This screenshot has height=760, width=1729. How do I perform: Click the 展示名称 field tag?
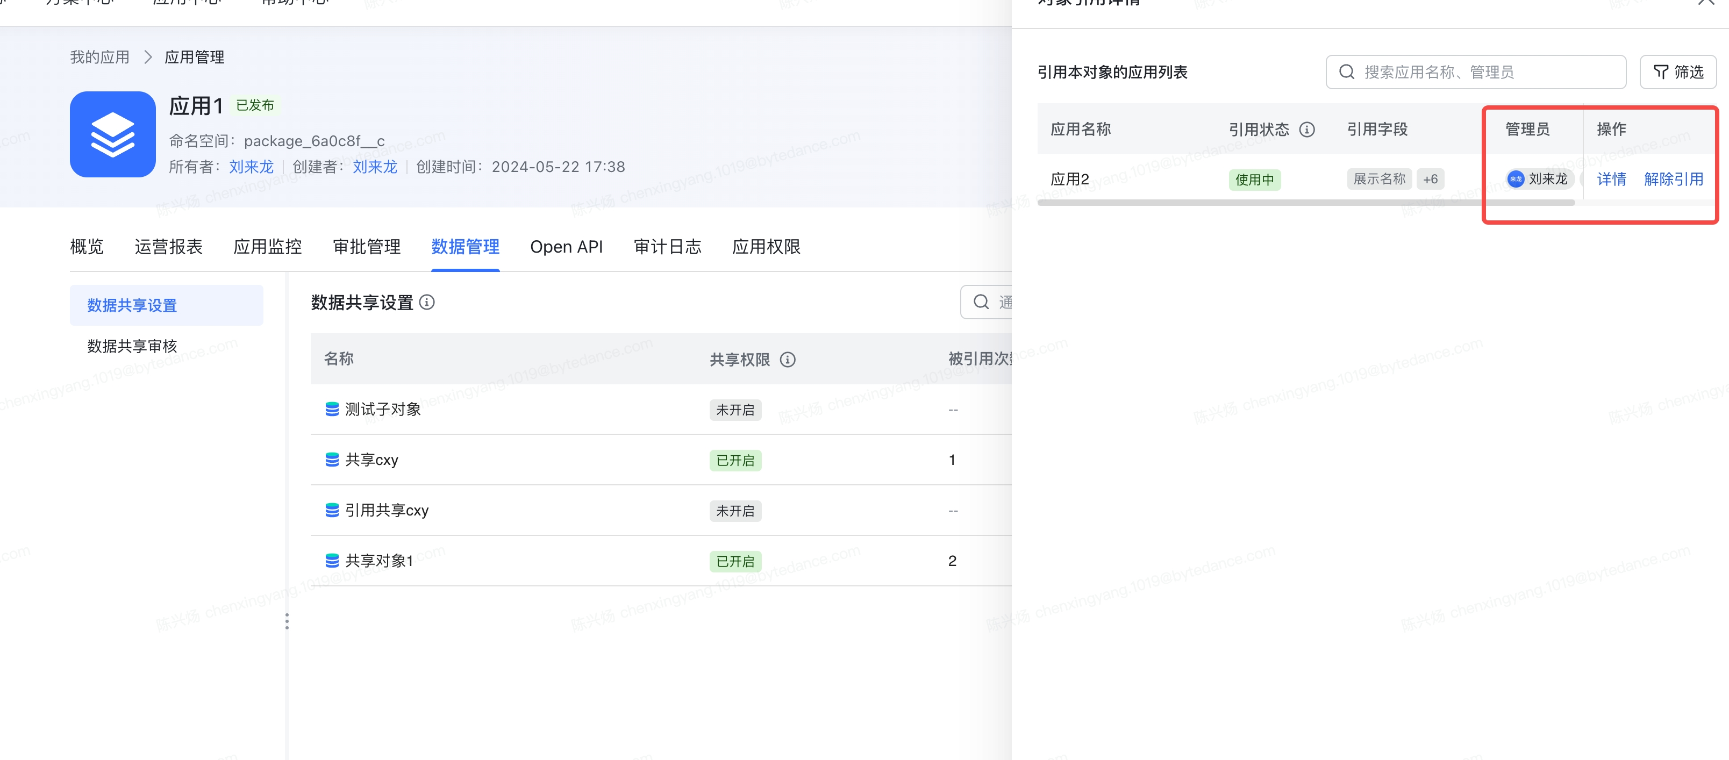click(1380, 179)
